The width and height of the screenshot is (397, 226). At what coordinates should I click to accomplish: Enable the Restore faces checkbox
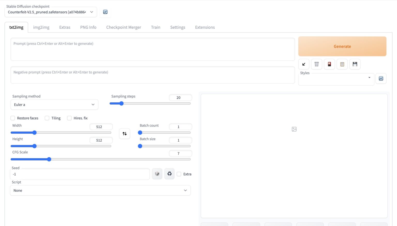coord(13,118)
